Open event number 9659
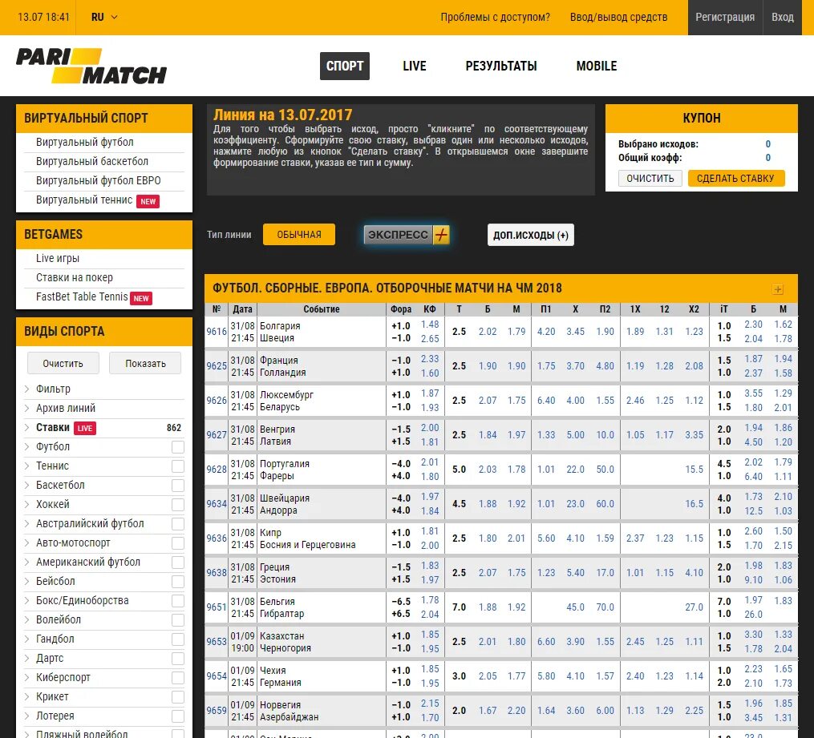Viewport: 814px width, 738px height. point(217,710)
